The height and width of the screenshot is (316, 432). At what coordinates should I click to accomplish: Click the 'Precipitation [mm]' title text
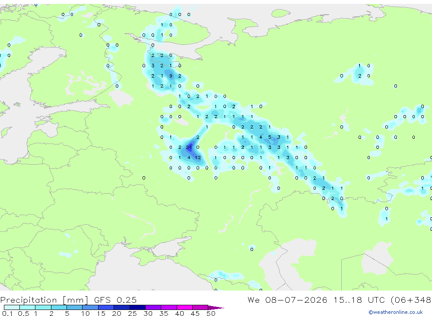click(44, 300)
